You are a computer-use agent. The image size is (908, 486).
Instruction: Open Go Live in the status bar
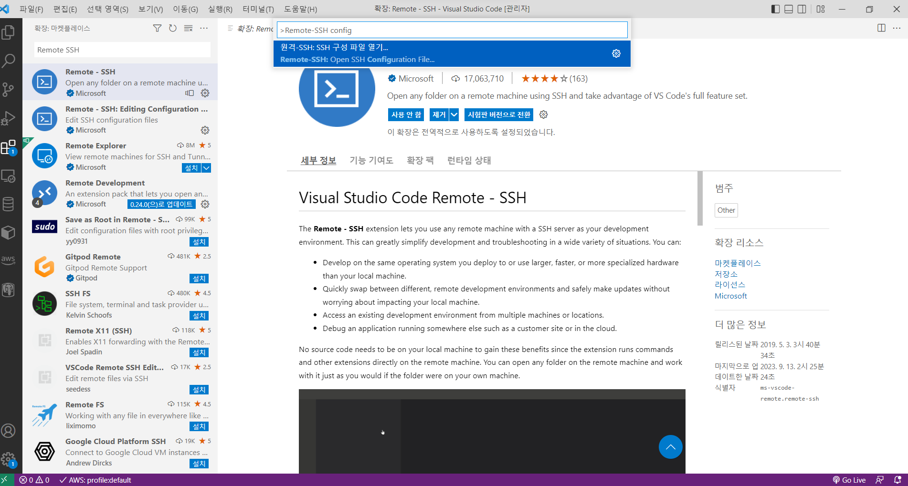(x=849, y=480)
